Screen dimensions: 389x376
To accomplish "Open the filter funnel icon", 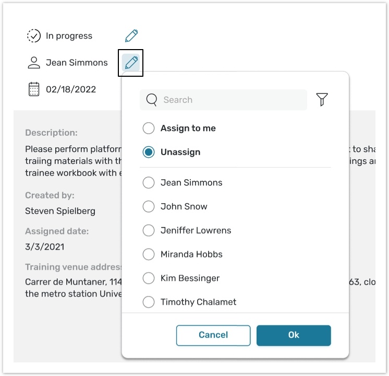I will point(322,100).
